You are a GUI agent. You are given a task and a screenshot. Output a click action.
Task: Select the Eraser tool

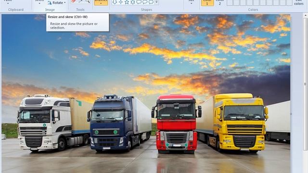74,1
